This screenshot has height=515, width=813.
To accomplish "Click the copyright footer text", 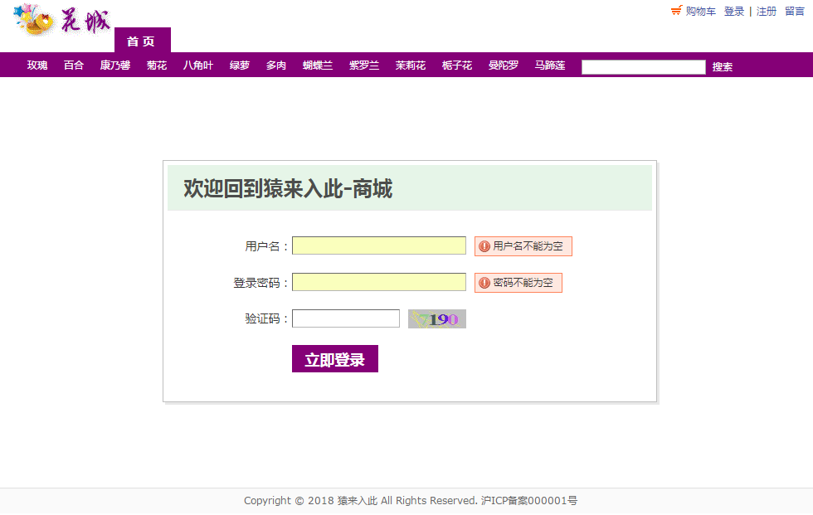I will tap(411, 501).
